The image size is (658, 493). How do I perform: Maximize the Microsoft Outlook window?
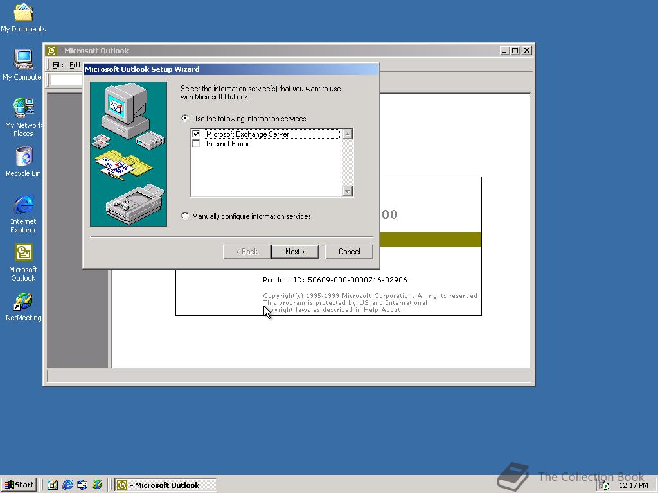coord(515,51)
